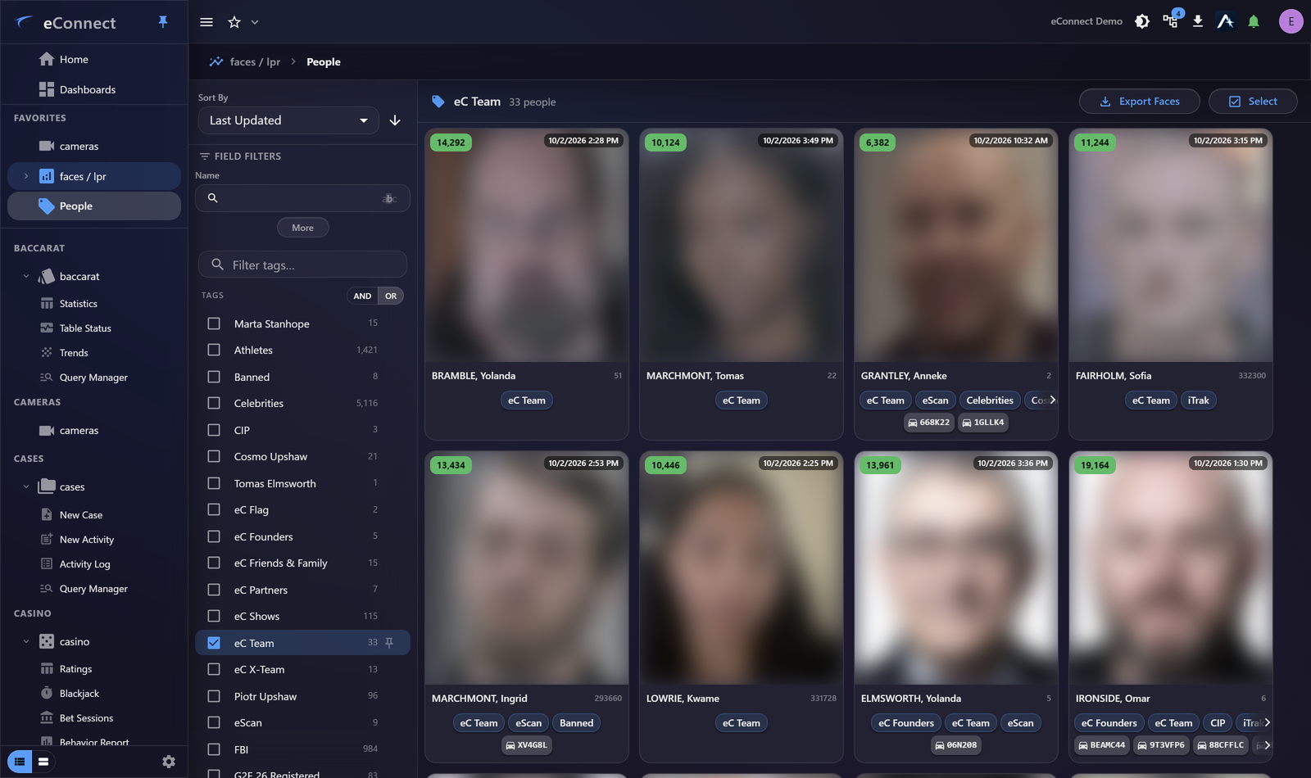Screen dimensions: 1311x778
Task: Click the Name search field
Action: (x=302, y=198)
